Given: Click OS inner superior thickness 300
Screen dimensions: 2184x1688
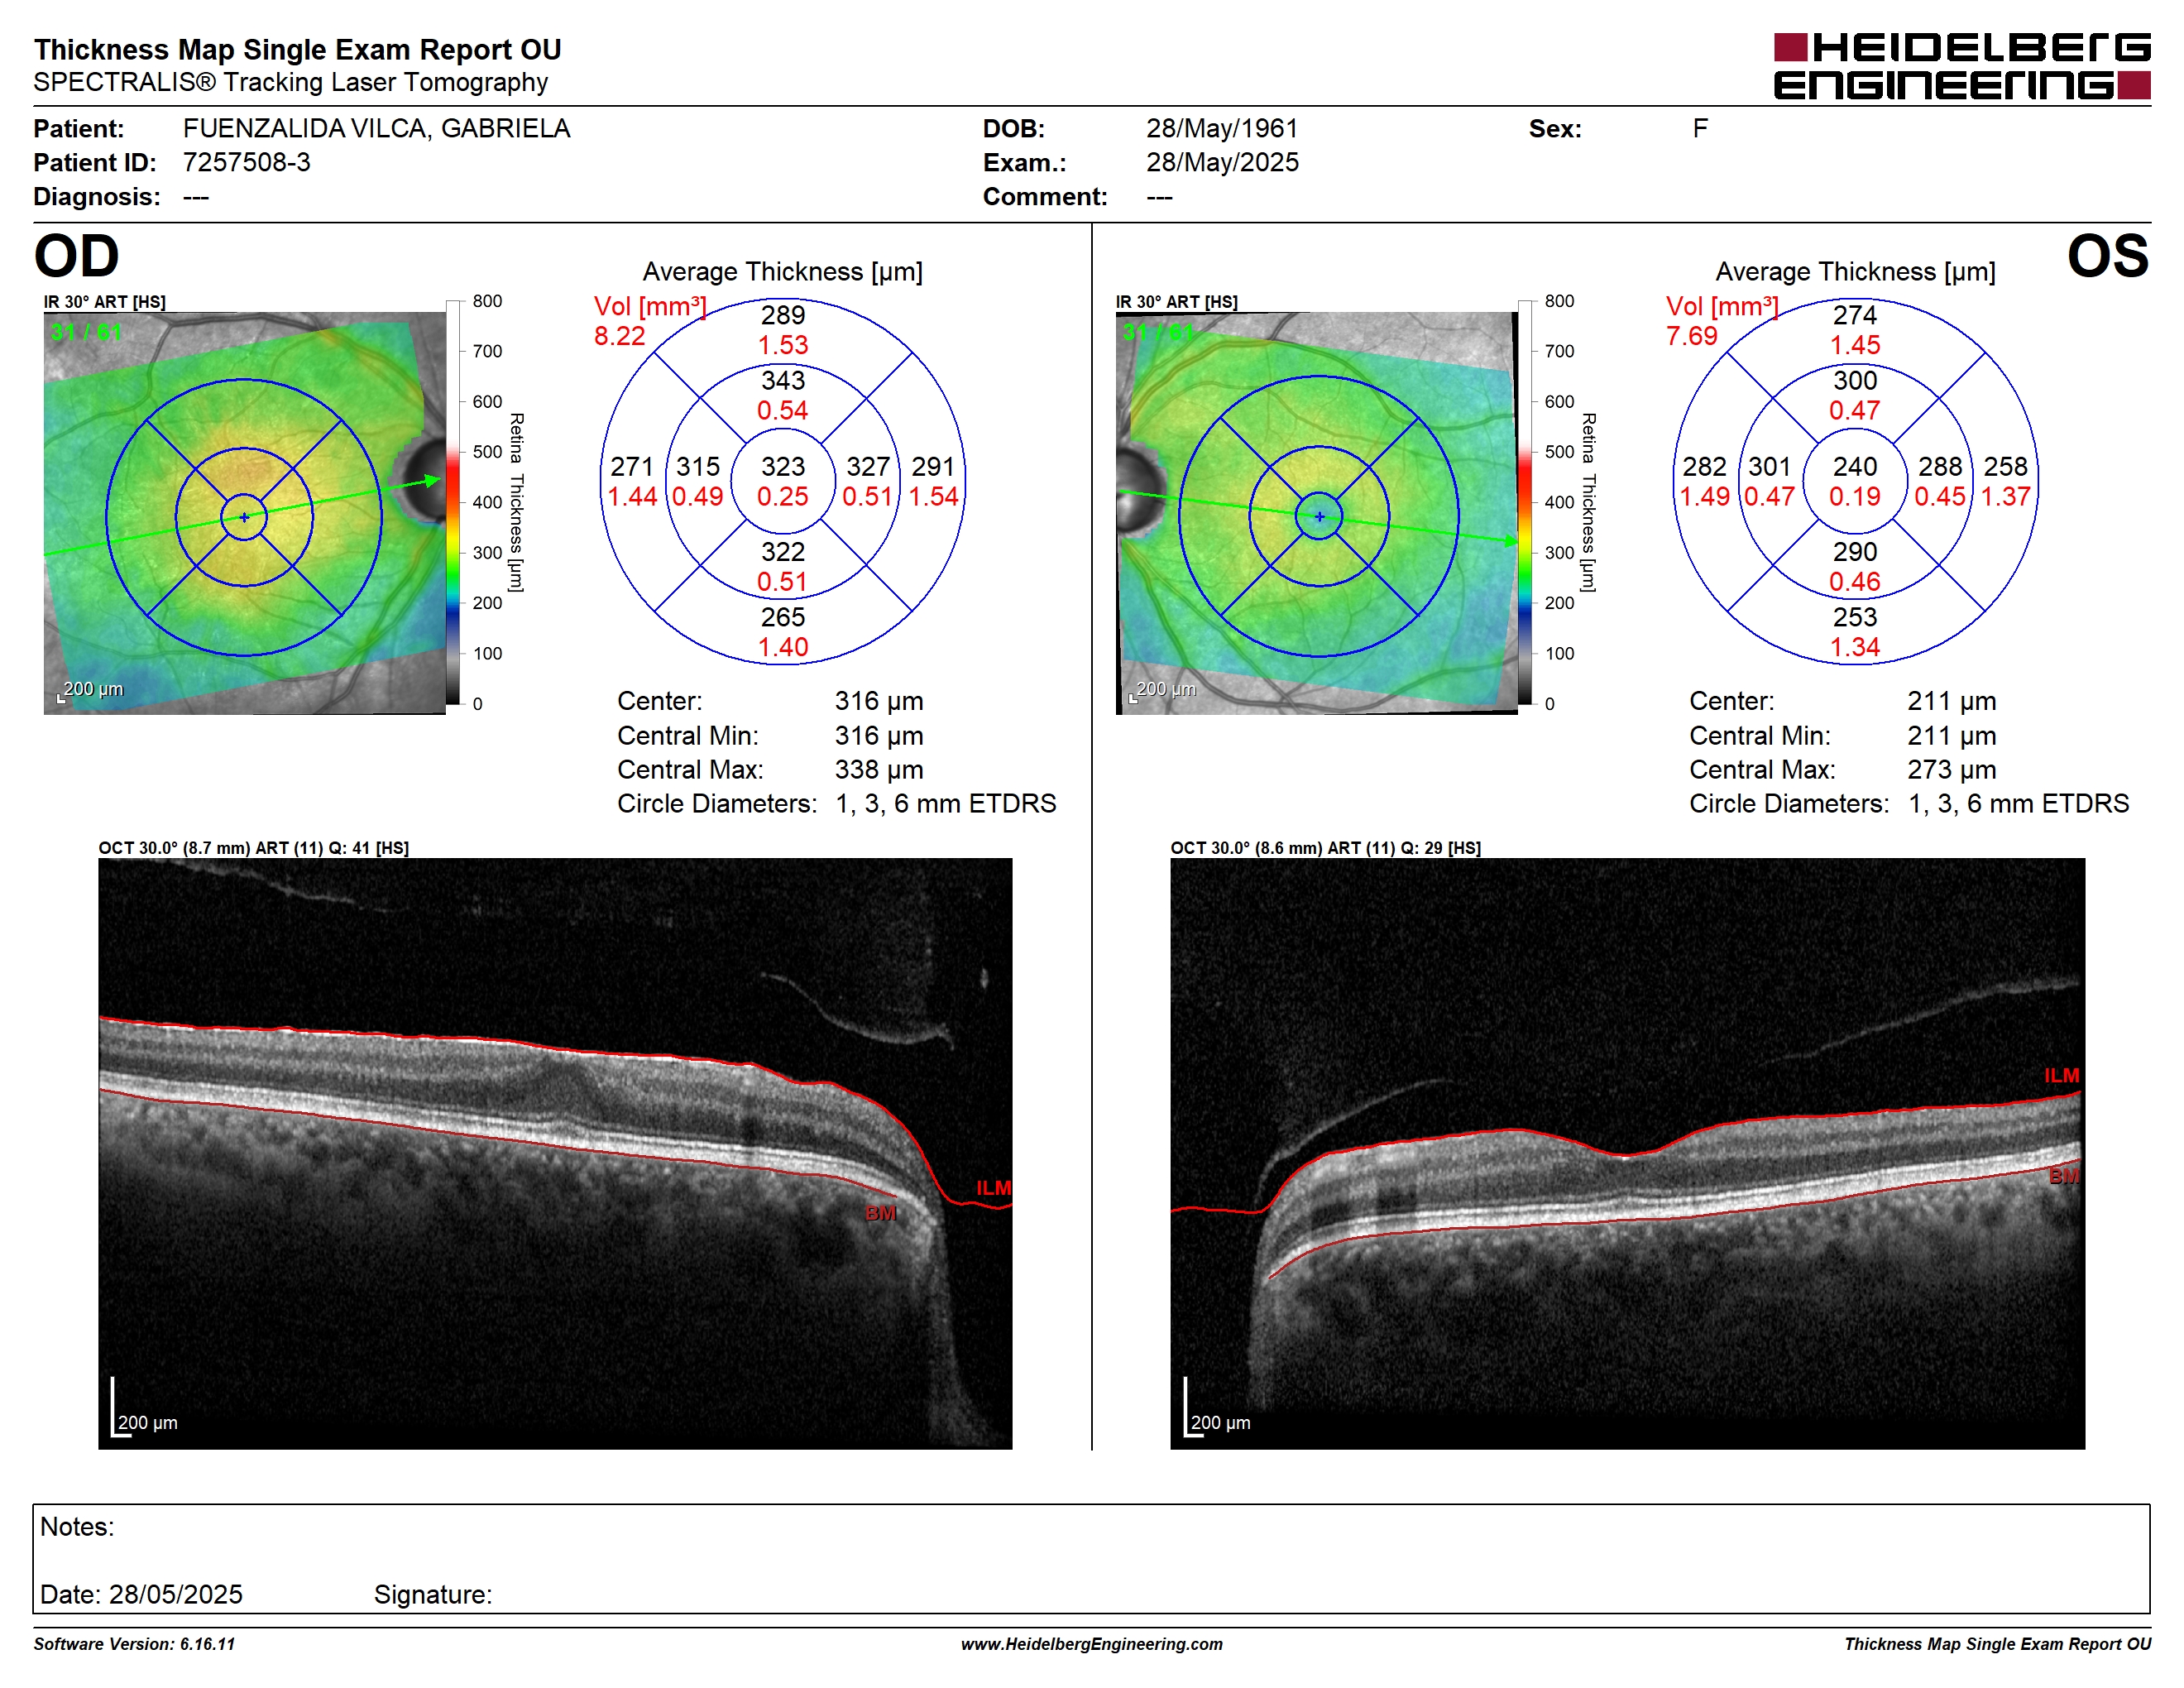Looking at the screenshot, I should tap(1855, 380).
